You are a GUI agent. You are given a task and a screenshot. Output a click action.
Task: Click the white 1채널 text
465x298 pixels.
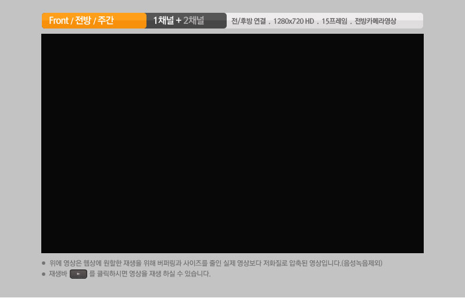pyautogui.click(x=163, y=21)
